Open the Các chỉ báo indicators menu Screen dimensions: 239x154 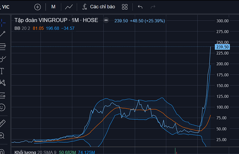[99, 7]
